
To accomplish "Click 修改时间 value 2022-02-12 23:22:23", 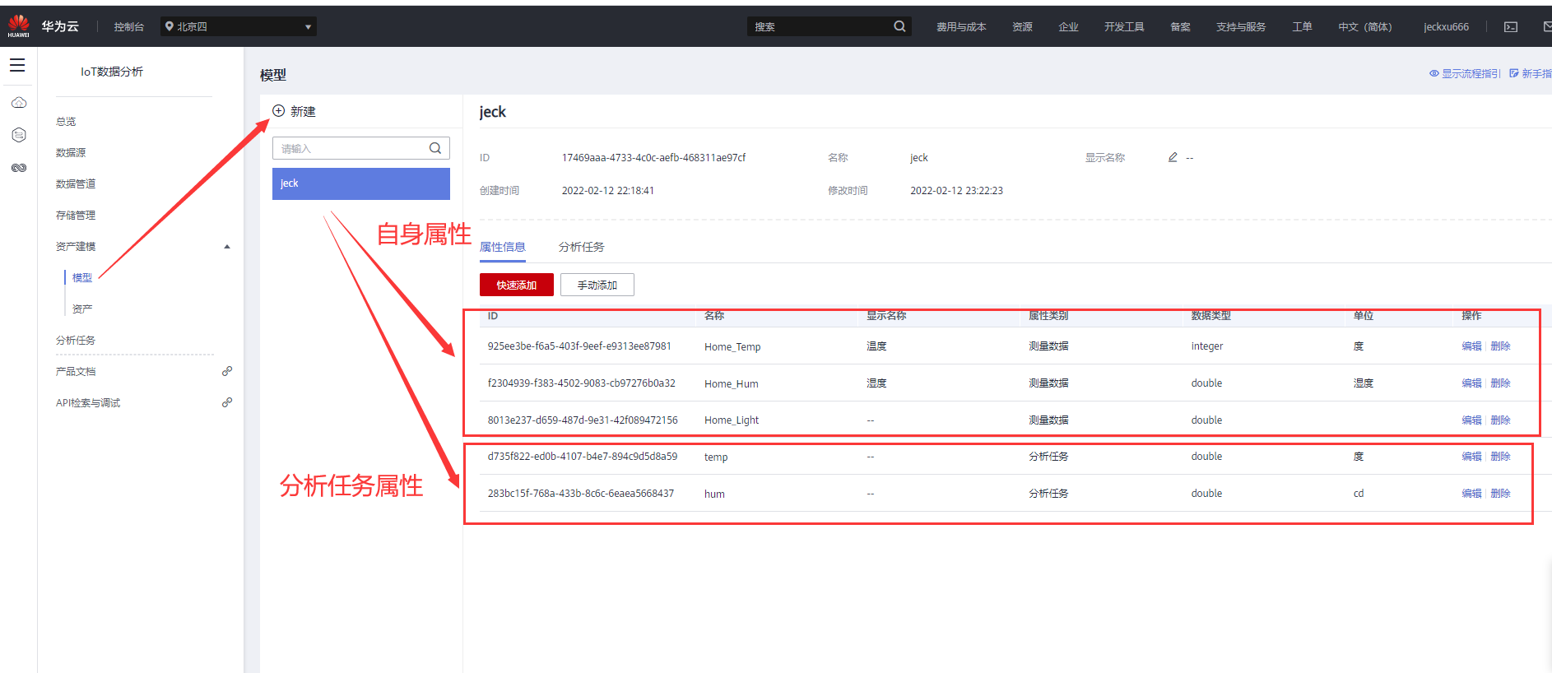I will pyautogui.click(x=956, y=190).
